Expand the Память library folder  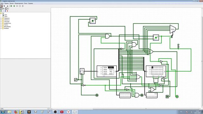[x=1, y=25]
